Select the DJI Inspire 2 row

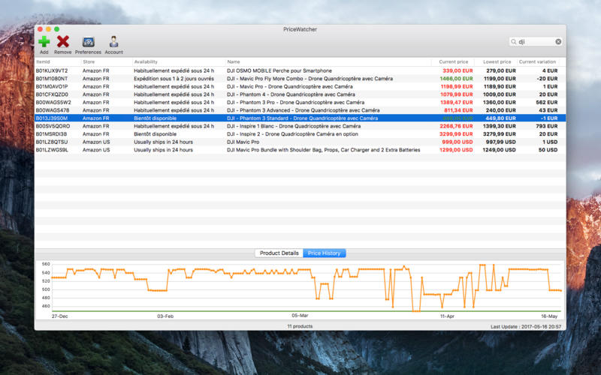coord(300,134)
